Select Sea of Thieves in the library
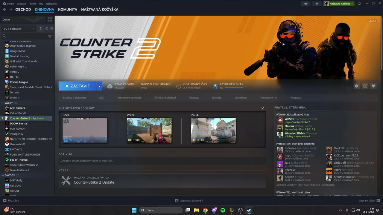 point(19,160)
